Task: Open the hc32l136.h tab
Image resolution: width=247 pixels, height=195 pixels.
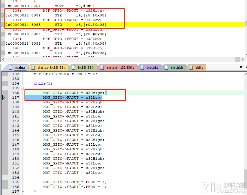Action: click(x=83, y=68)
